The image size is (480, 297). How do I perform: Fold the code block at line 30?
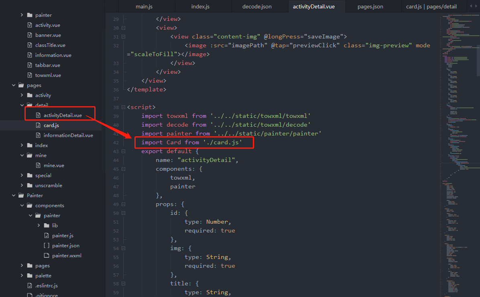(123, 28)
